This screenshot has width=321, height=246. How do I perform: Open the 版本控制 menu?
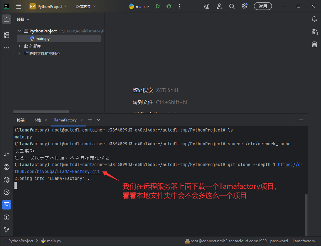[86, 6]
